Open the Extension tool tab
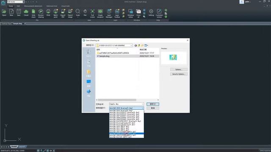 [x=52, y=6]
